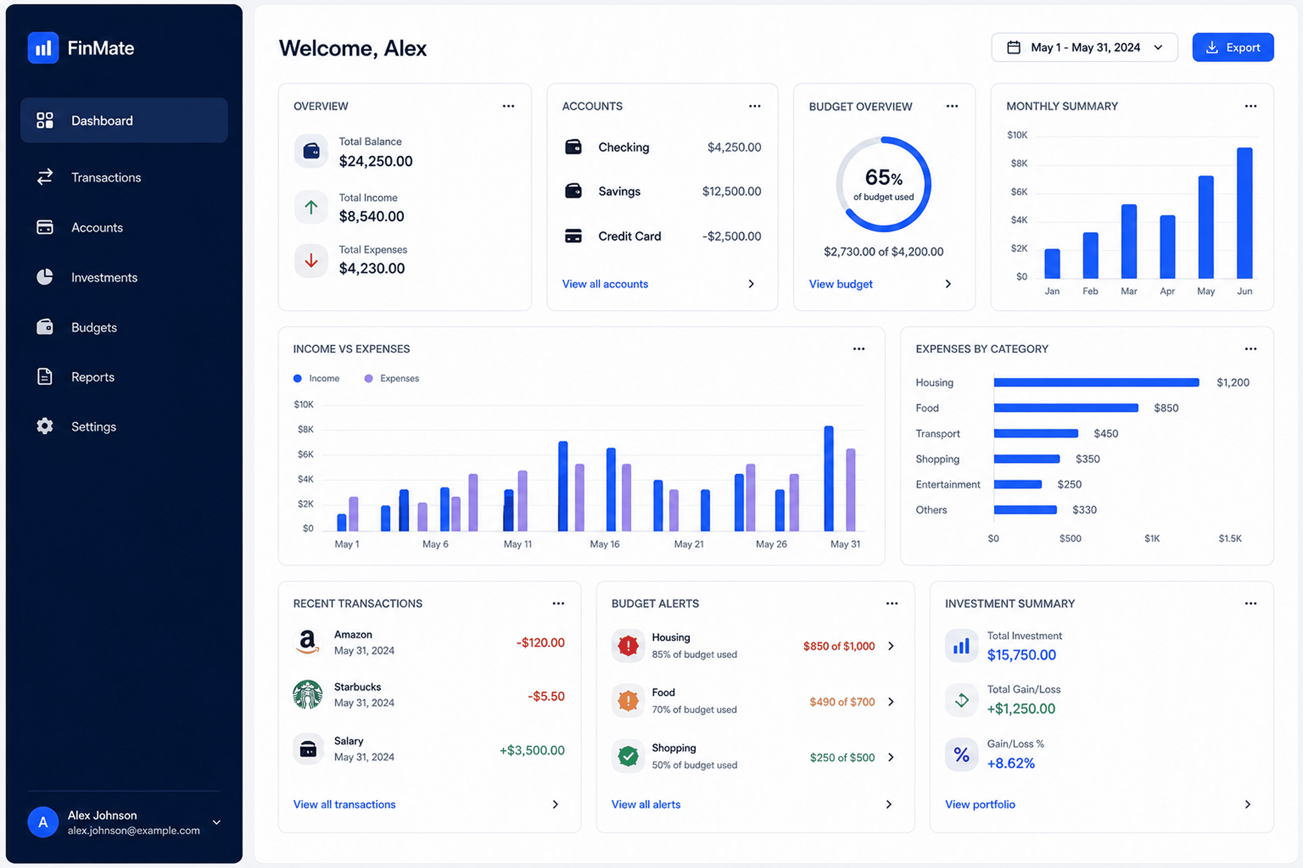Click the View all accounts link
Image resolution: width=1303 pixels, height=868 pixels.
605,284
